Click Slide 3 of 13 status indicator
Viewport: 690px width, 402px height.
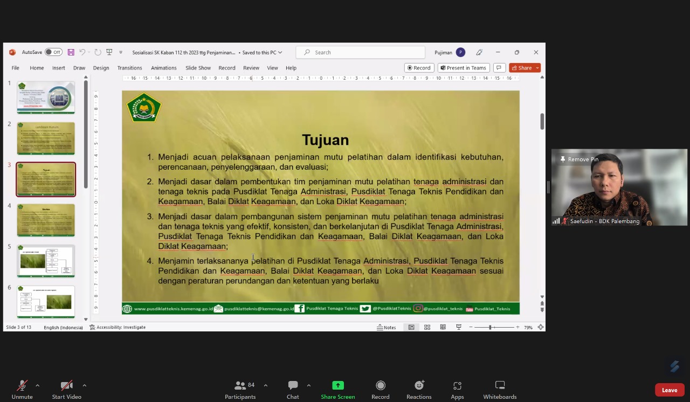click(19, 327)
